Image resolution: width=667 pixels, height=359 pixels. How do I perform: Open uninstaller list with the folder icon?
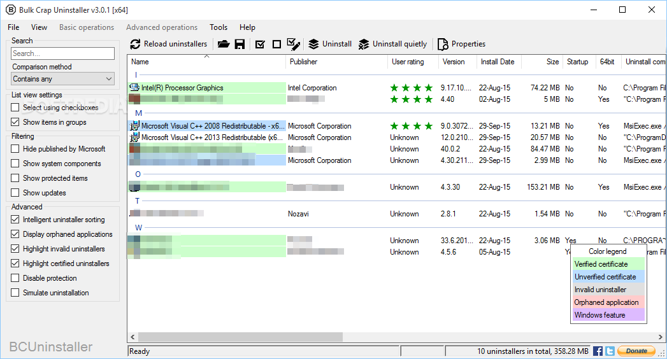[224, 44]
